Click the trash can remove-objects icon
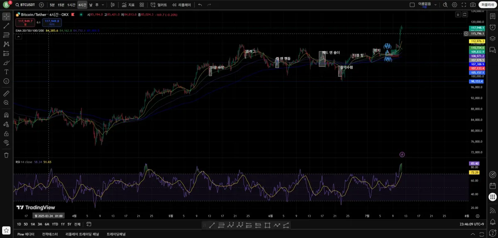Viewport: 498px width, 238px height. (6, 155)
